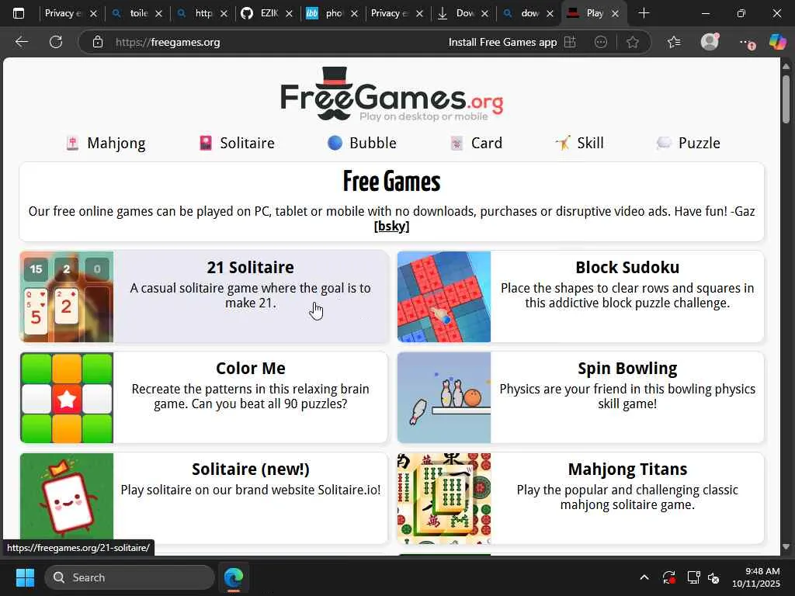795x596 pixels.
Task: Open Spin Bowling game thumbnail
Action: [x=443, y=398]
